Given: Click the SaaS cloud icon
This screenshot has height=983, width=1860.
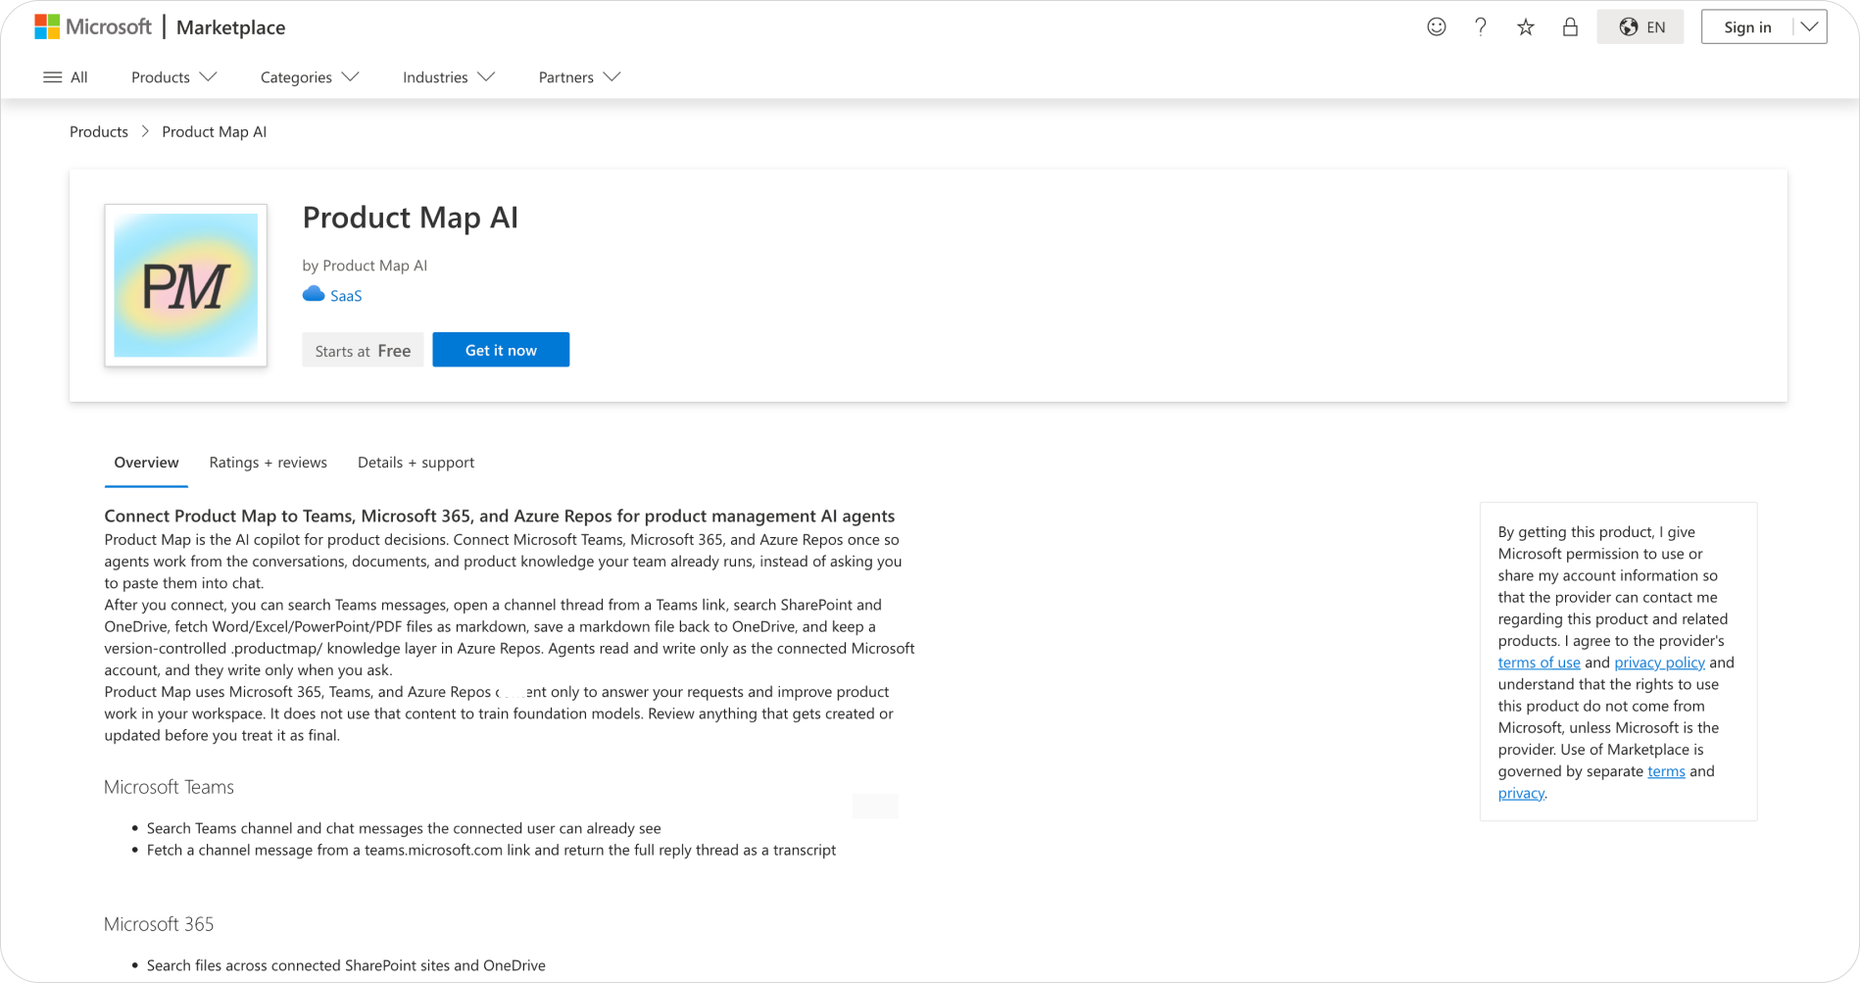Looking at the screenshot, I should [314, 294].
